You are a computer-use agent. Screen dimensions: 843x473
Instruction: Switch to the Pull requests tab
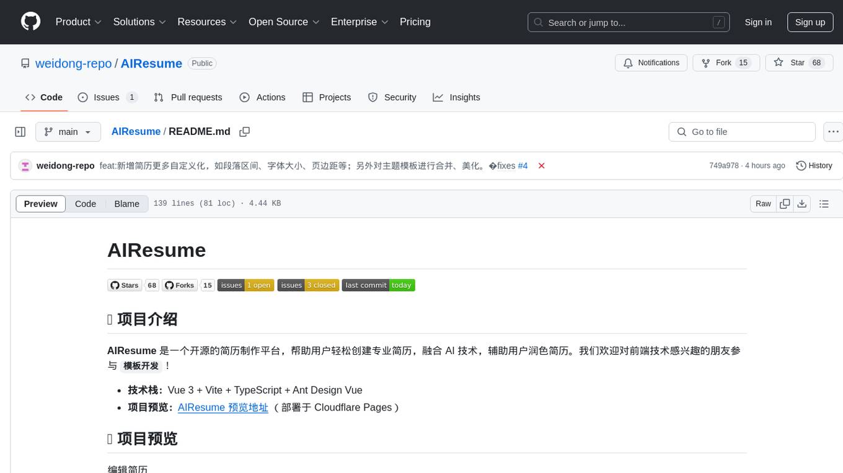click(x=188, y=97)
